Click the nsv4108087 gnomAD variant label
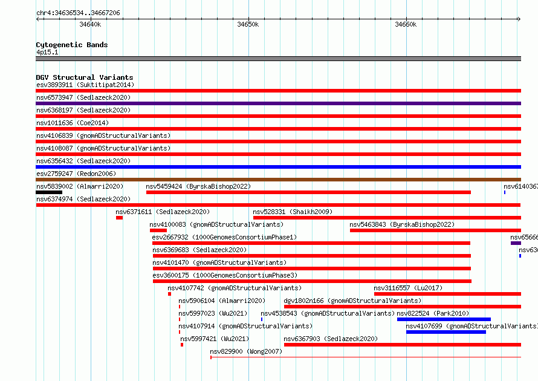Screen dimensions: 538x381 (x=103, y=148)
